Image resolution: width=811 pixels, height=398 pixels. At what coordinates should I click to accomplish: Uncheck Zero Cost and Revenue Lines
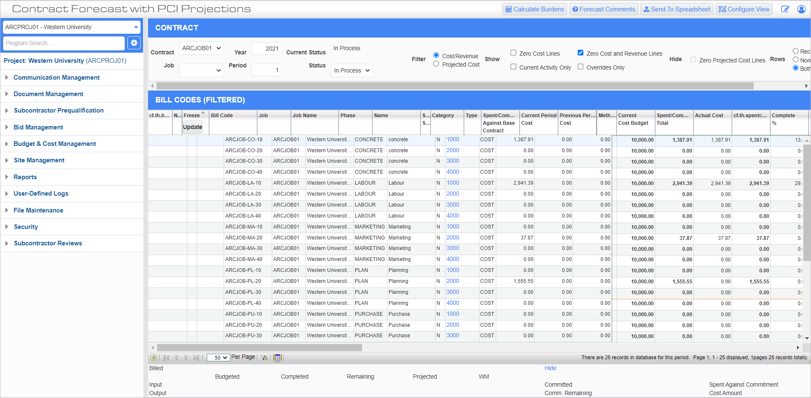[581, 53]
